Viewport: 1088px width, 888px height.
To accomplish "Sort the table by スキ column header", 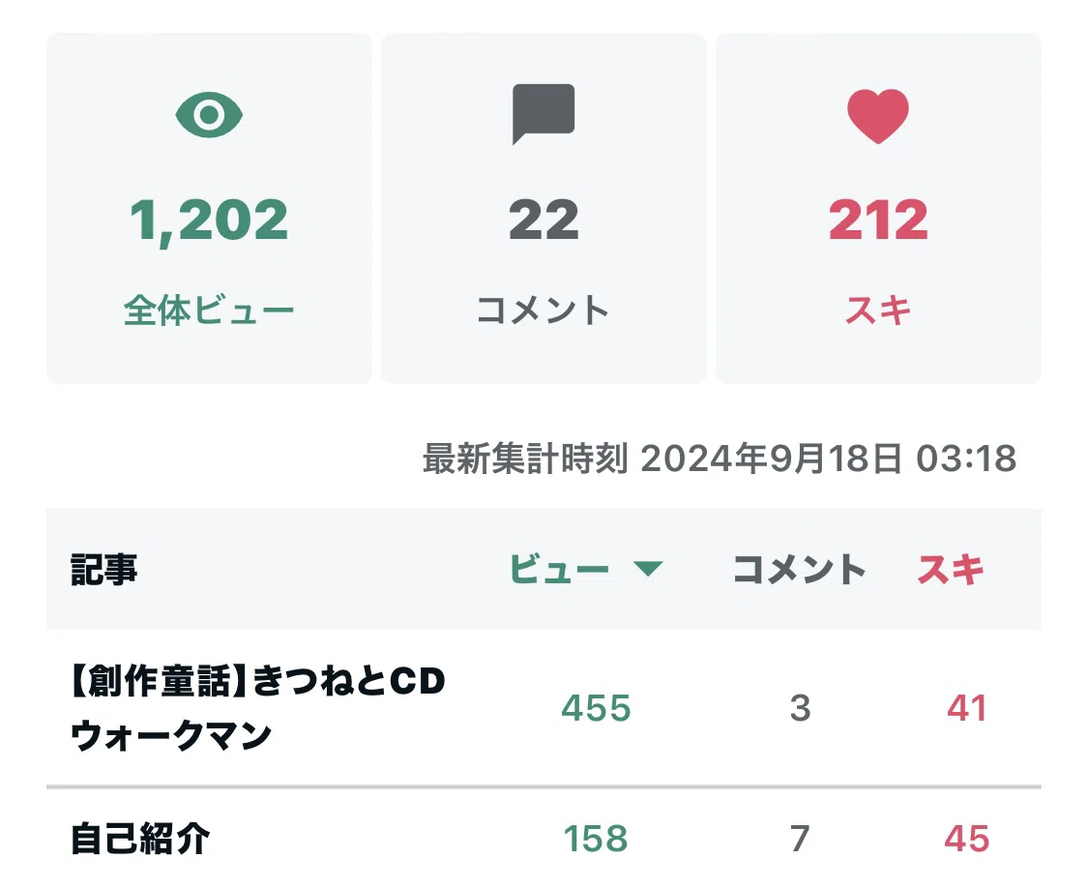I will (x=950, y=570).
